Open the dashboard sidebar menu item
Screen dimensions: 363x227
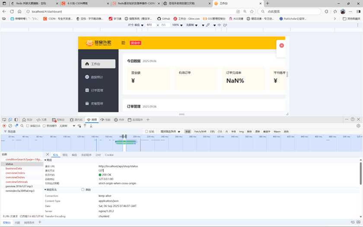click(99, 64)
